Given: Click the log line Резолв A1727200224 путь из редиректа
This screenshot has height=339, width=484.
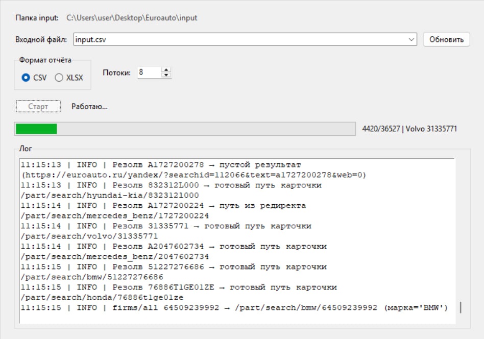Looking at the screenshot, I should point(163,206).
